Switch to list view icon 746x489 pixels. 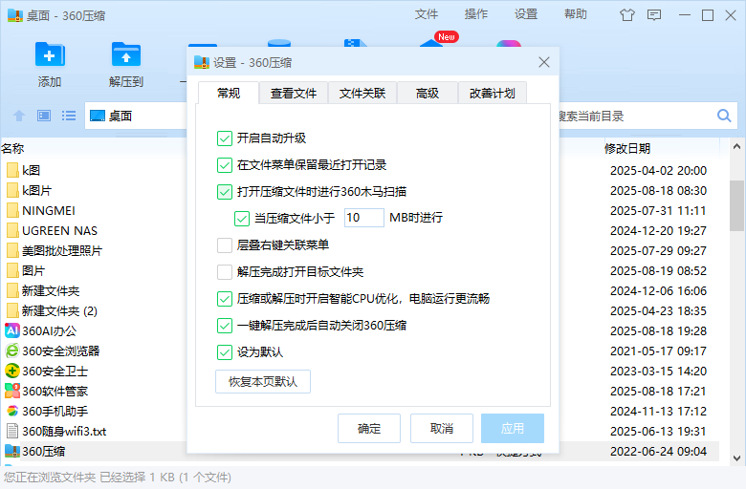point(69,116)
